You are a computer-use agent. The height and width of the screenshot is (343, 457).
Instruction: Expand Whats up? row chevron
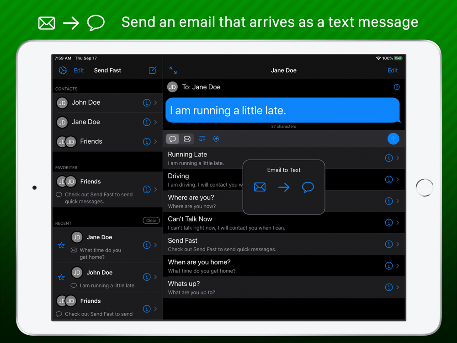tap(398, 287)
